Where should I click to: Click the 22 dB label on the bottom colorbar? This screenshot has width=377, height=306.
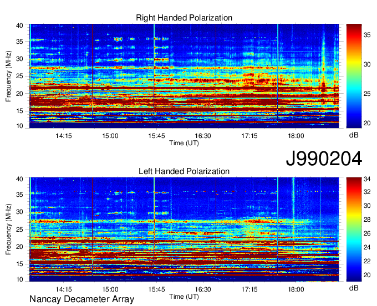click(x=367, y=261)
